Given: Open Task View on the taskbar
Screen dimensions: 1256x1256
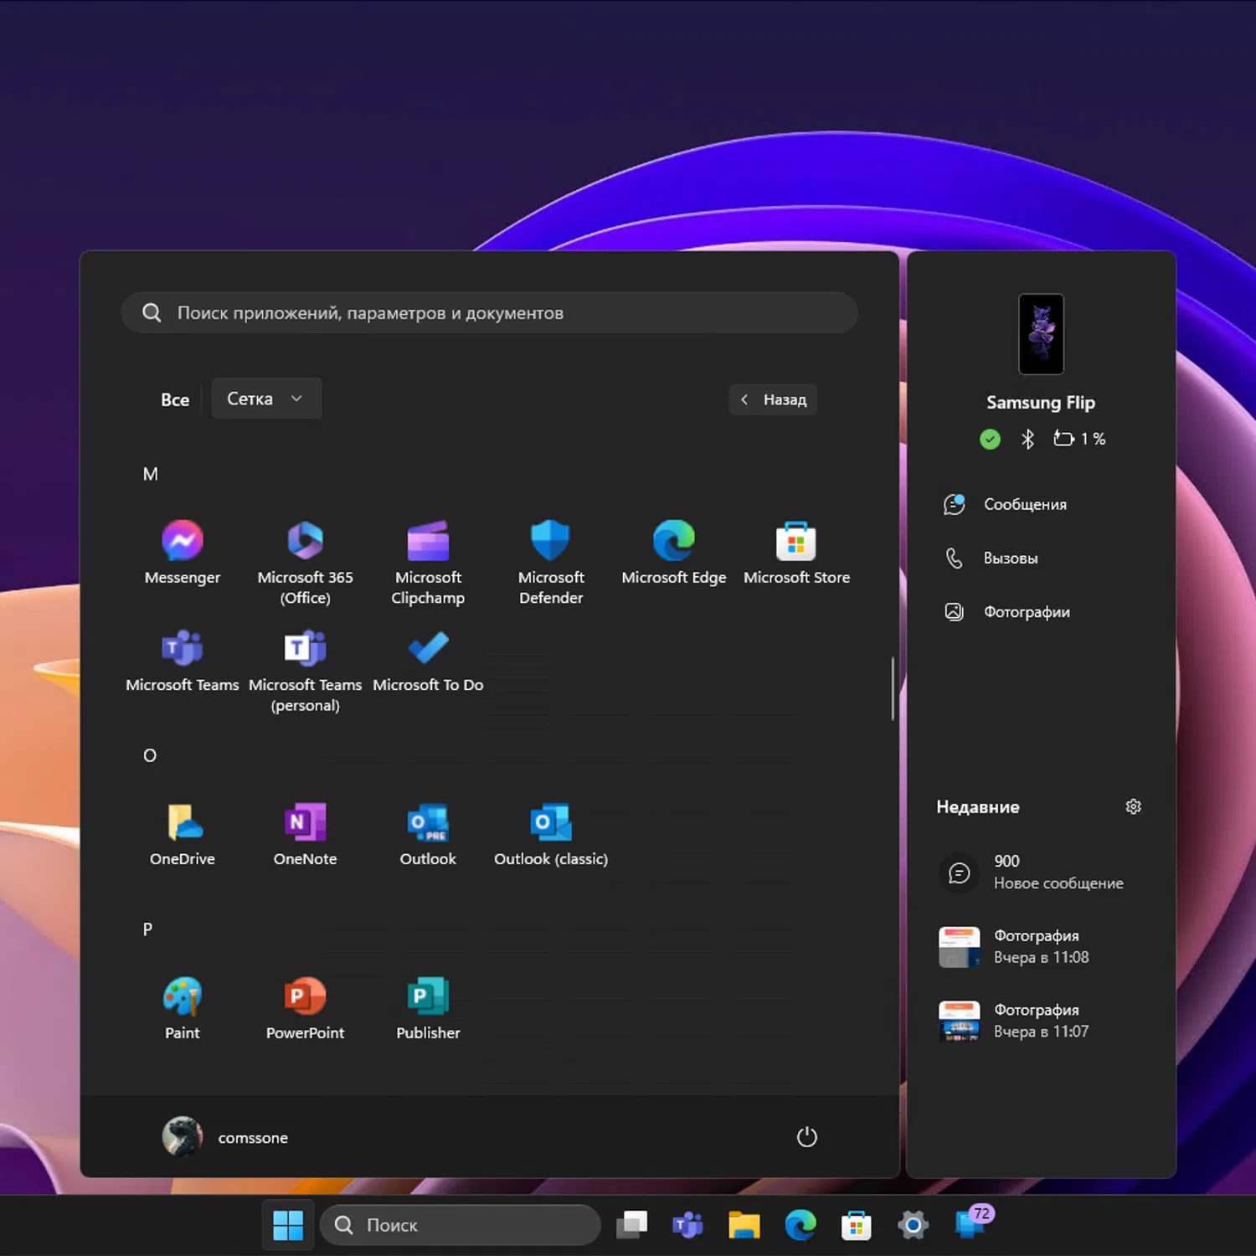Looking at the screenshot, I should tap(631, 1225).
